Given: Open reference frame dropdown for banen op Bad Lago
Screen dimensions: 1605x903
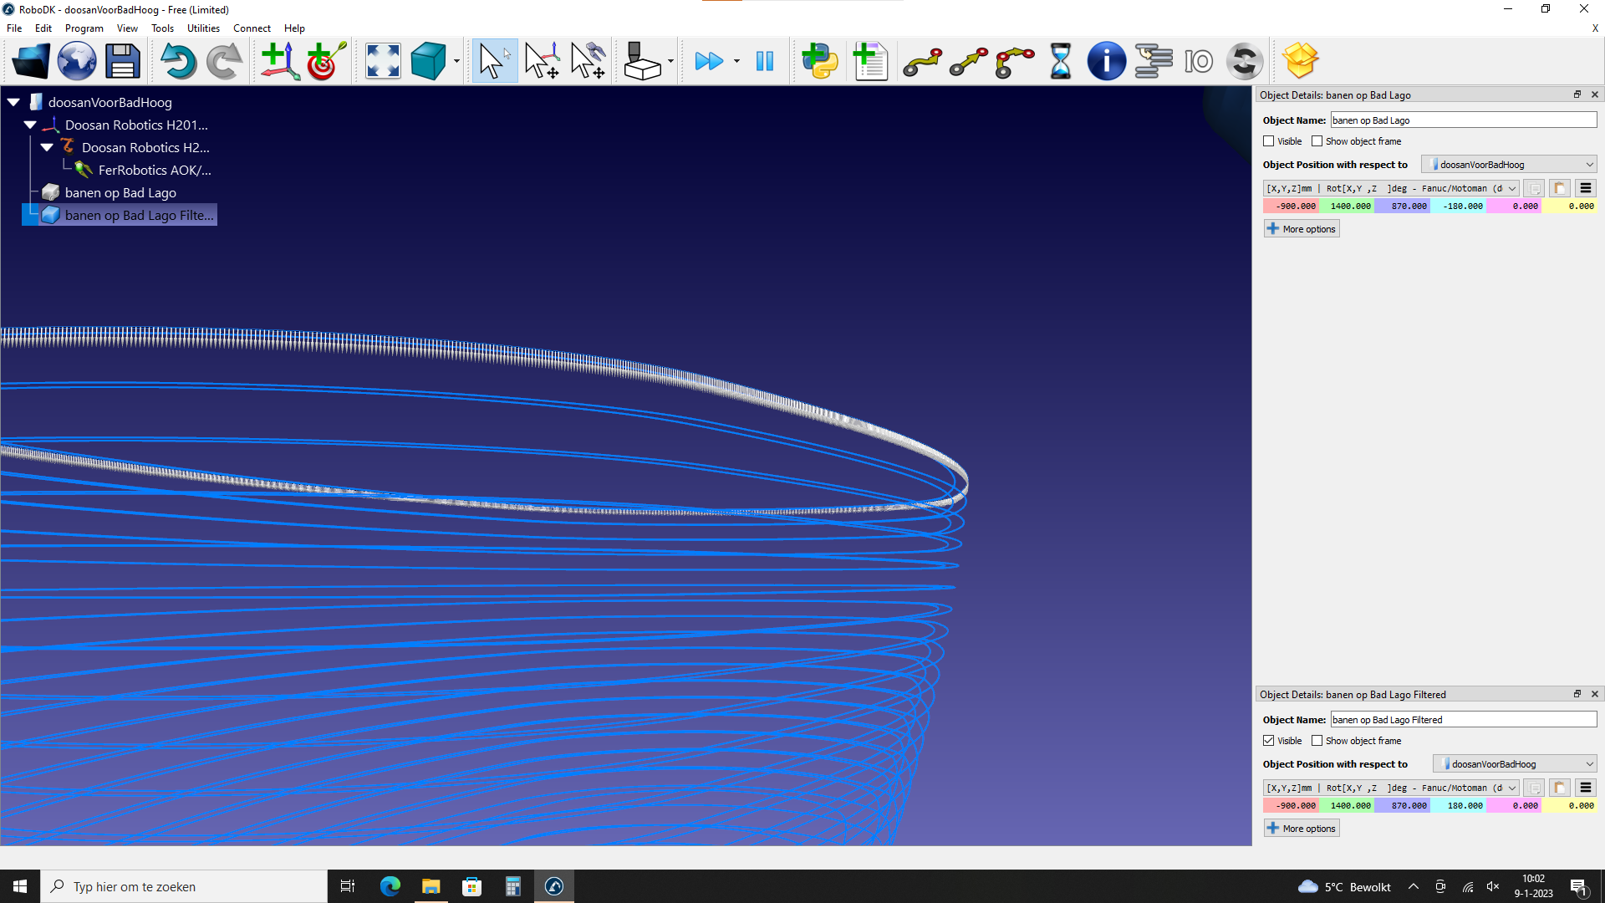Looking at the screenshot, I should (x=1509, y=165).
